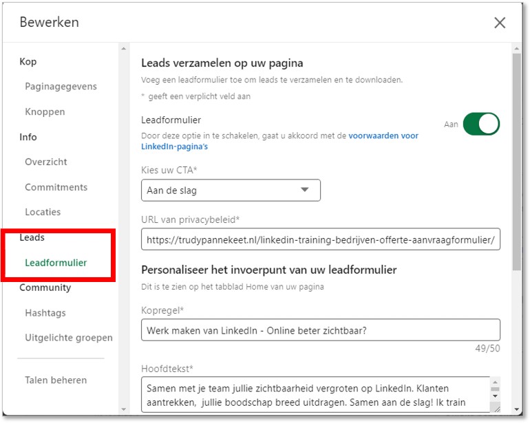This screenshot has height=423, width=530.
Task: Click main panel scroll down arrow
Action: click(x=516, y=409)
